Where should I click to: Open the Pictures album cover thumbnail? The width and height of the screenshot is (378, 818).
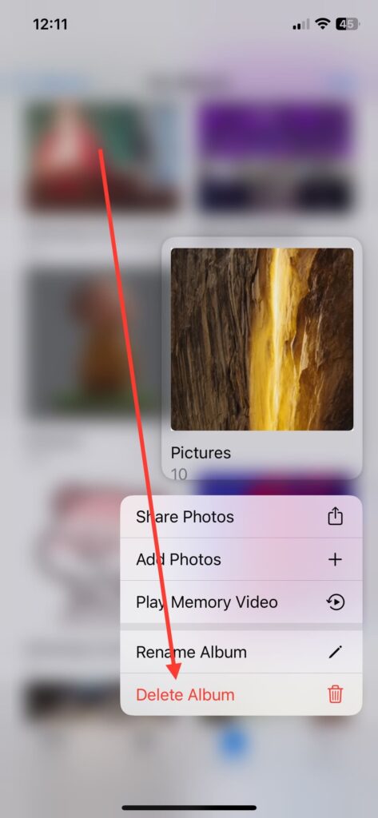[x=262, y=339]
